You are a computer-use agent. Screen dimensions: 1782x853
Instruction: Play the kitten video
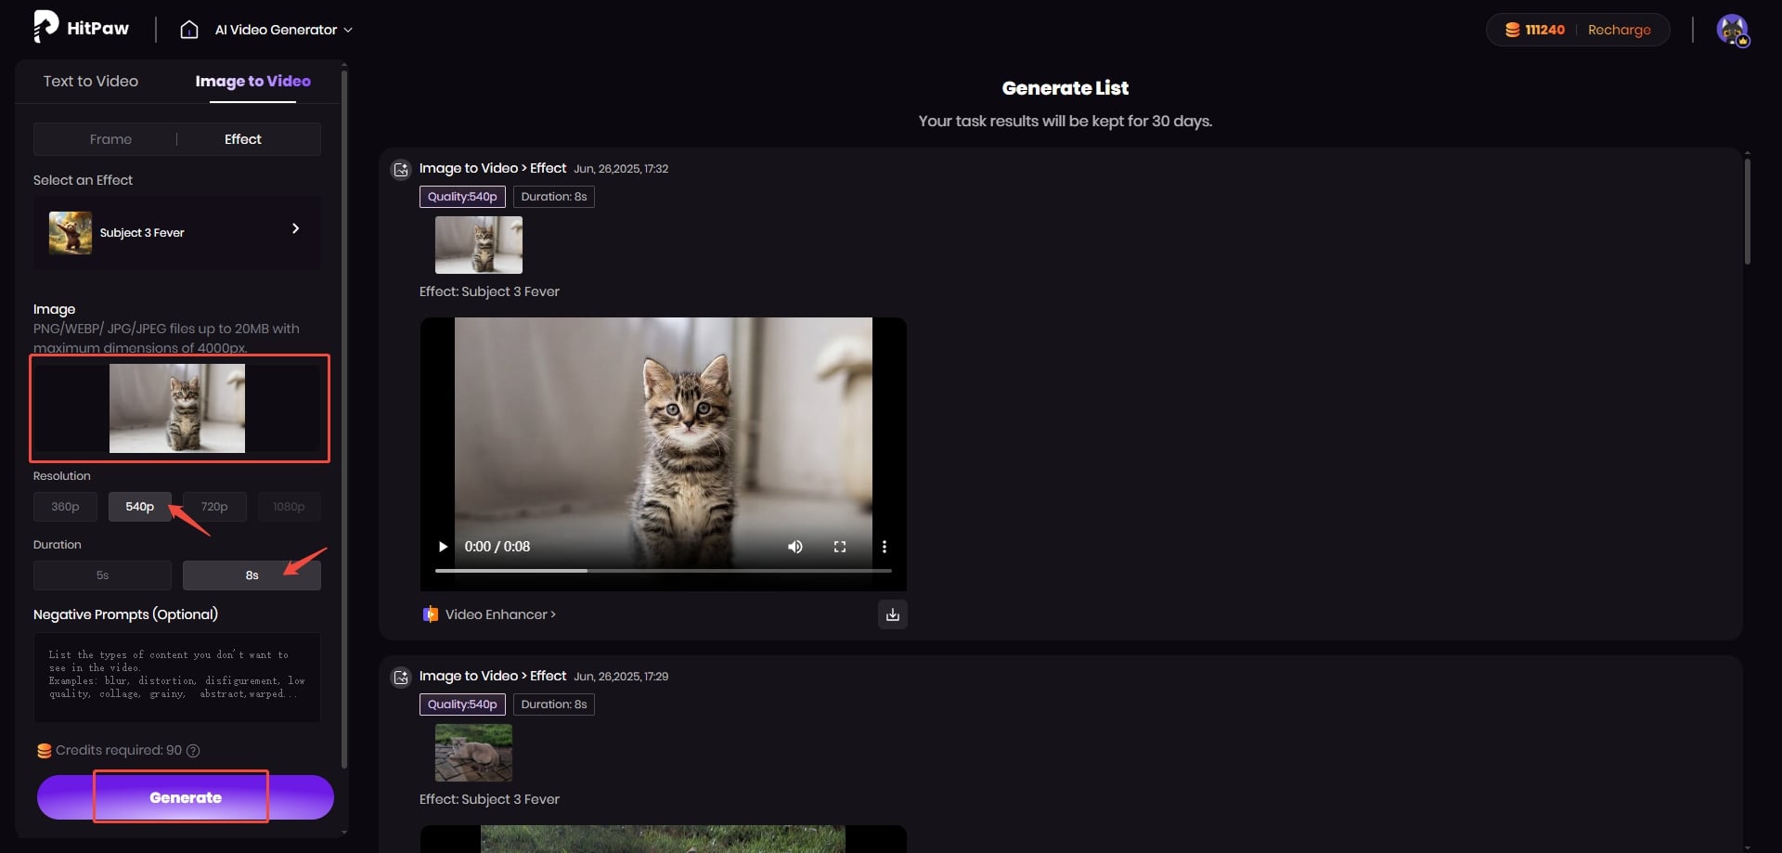443,547
